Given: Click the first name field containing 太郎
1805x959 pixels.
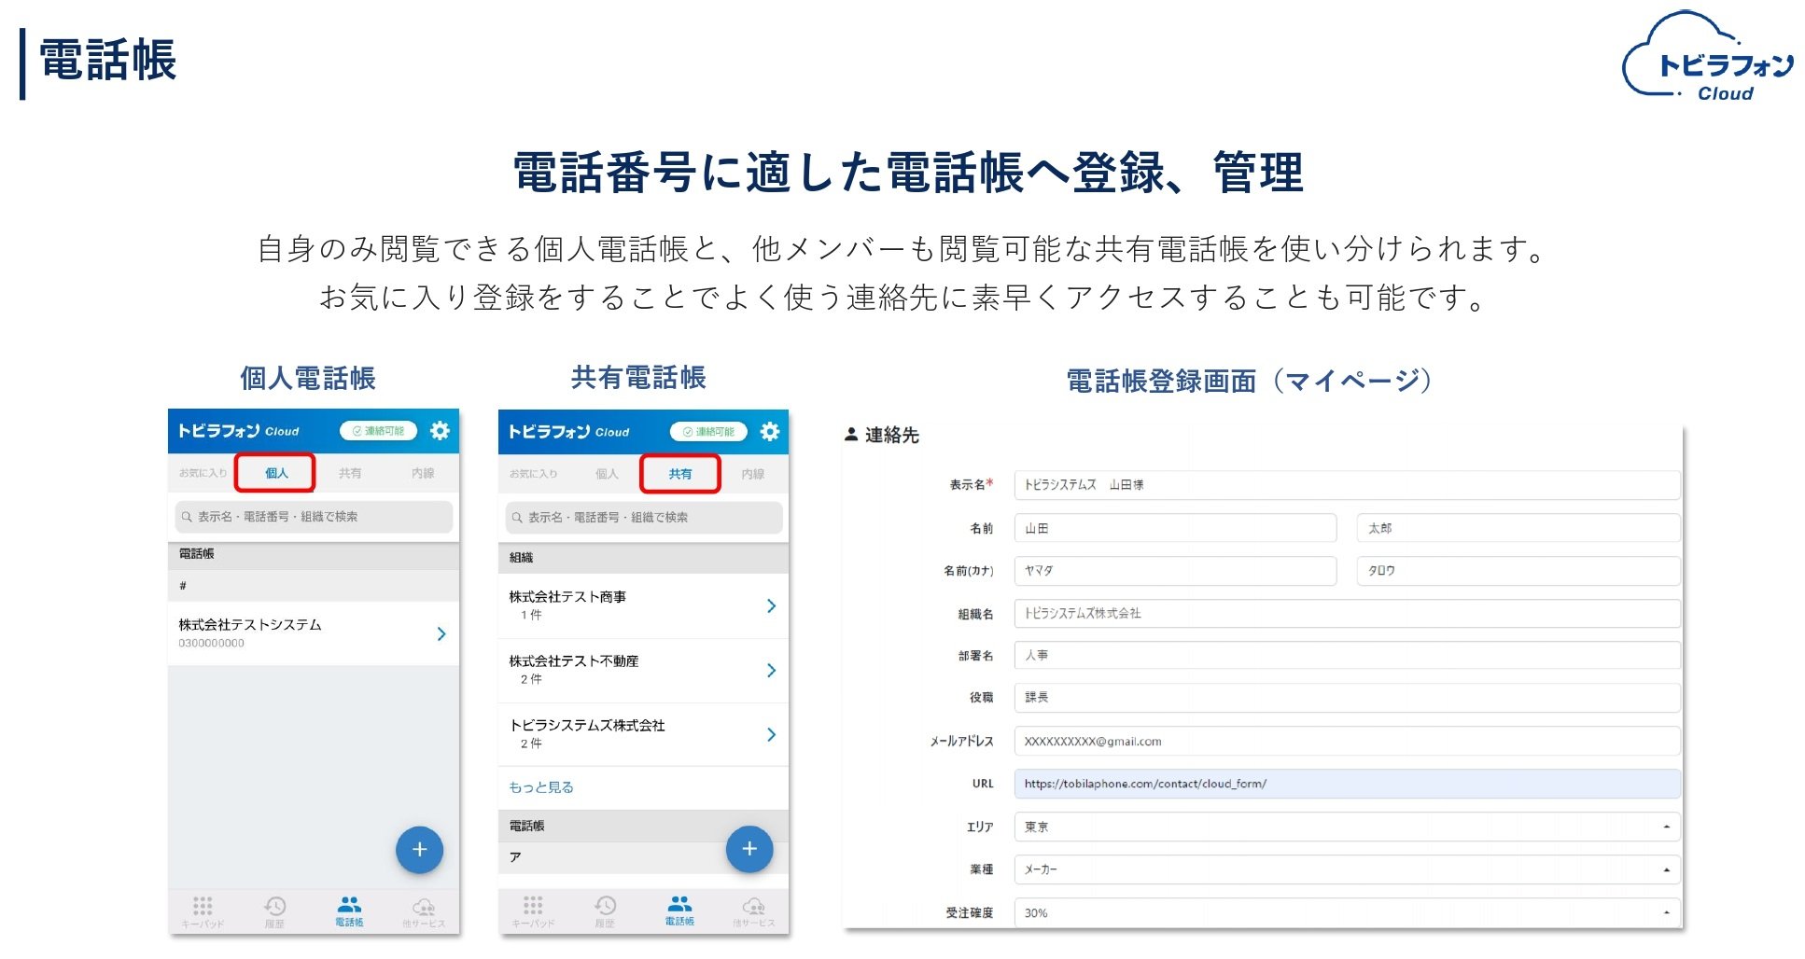Looking at the screenshot, I should 1518,529.
